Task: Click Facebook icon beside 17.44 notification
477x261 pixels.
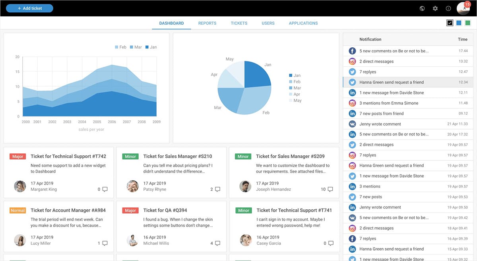Action: click(352, 51)
